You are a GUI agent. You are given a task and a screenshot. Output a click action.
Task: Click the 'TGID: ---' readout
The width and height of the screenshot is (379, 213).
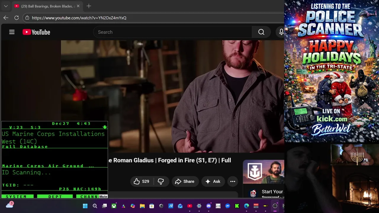click(18, 185)
